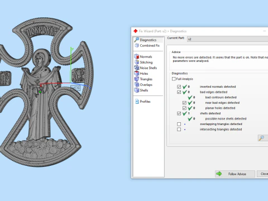
Task: Click the Close button in wizard
Action: tap(262, 174)
